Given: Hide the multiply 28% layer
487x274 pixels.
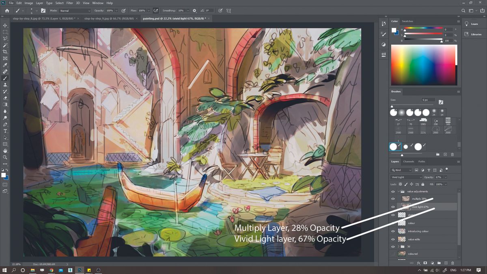Looking at the screenshot, I should (393, 198).
